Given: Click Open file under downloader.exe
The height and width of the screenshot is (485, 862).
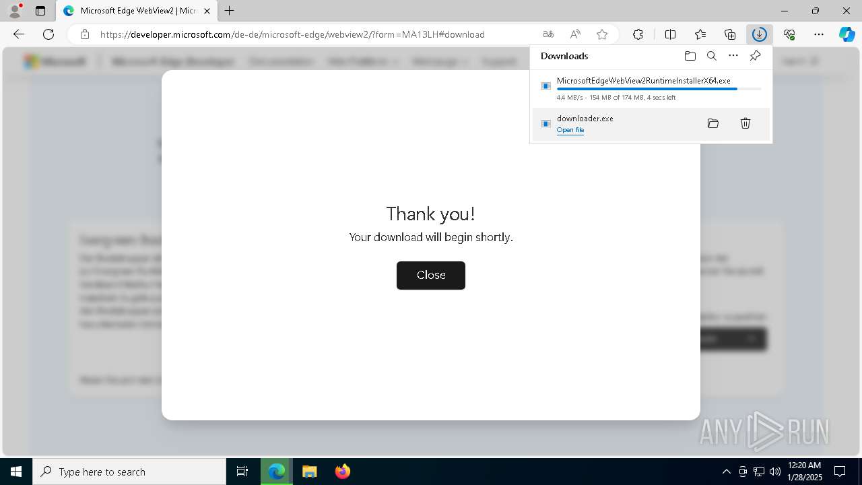Looking at the screenshot, I should (x=570, y=130).
